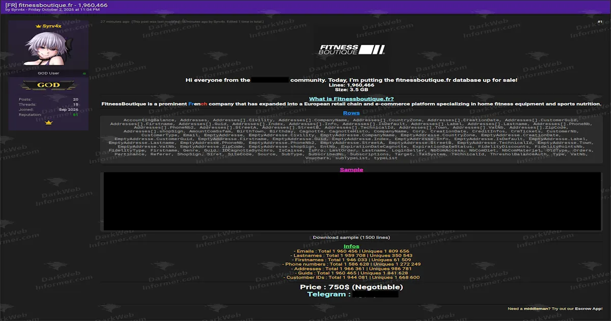Click the 'GOD User' title text
Screen dimensions: 611x321
point(48,73)
